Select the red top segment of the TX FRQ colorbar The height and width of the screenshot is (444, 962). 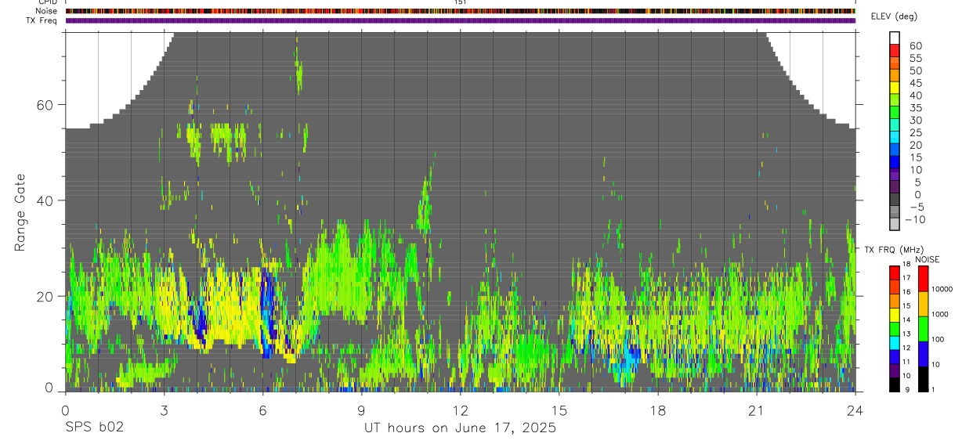[x=894, y=273]
